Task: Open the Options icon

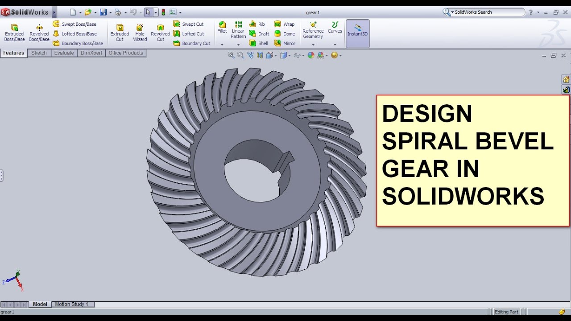Action: coord(173,12)
